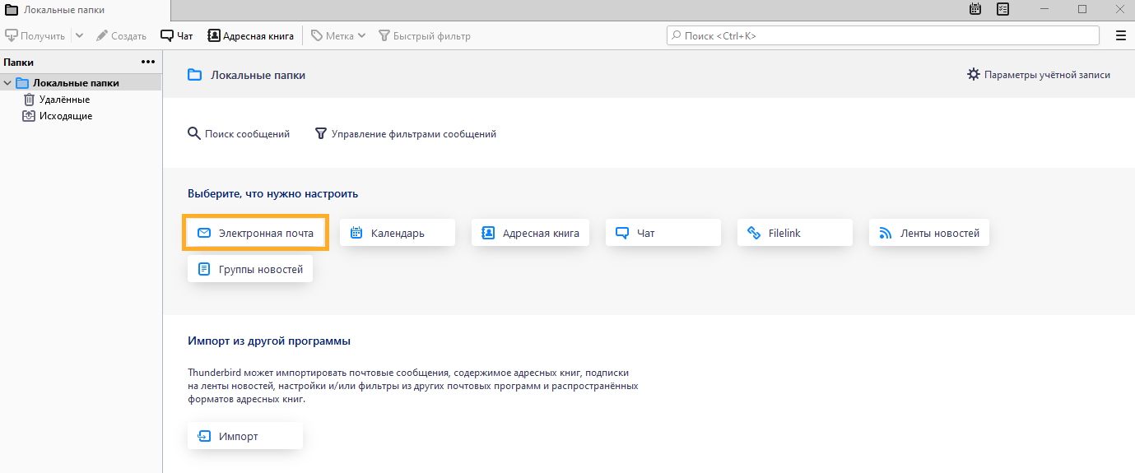Open Управление фильтрами сообщений

pyautogui.click(x=406, y=134)
